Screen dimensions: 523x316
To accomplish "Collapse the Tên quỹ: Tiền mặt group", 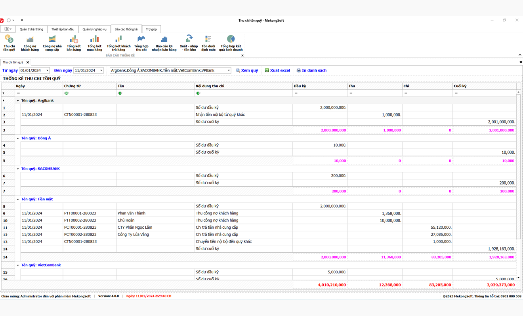I will click(18, 199).
